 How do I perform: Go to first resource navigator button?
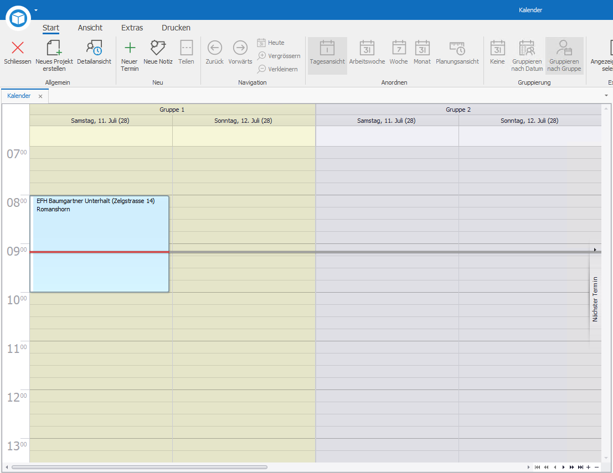(x=538, y=467)
